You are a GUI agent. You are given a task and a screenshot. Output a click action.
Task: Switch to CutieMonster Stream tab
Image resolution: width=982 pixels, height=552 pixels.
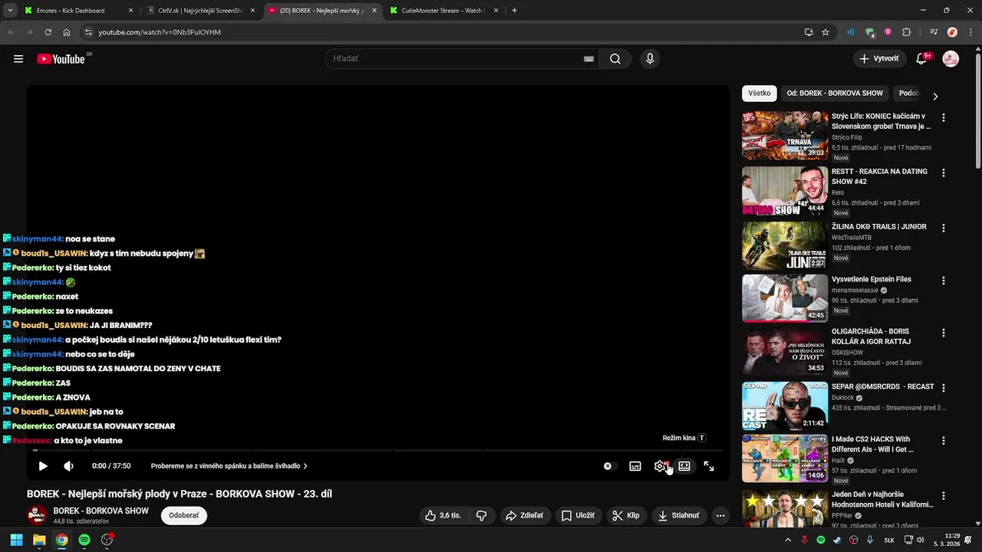coord(443,11)
